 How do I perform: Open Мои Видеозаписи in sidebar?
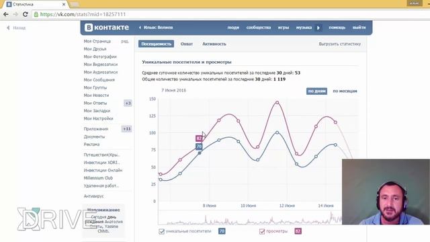coord(101,65)
